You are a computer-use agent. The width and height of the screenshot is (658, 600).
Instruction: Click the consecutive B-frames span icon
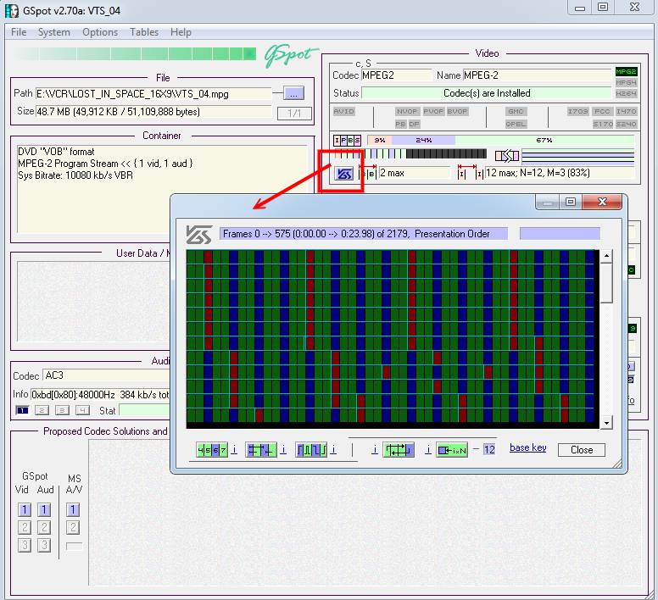tap(369, 172)
